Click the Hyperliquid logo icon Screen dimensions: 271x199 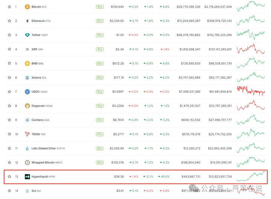(27, 176)
